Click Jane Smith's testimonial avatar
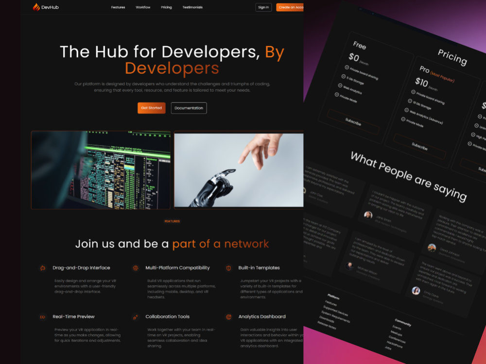 tap(368, 215)
